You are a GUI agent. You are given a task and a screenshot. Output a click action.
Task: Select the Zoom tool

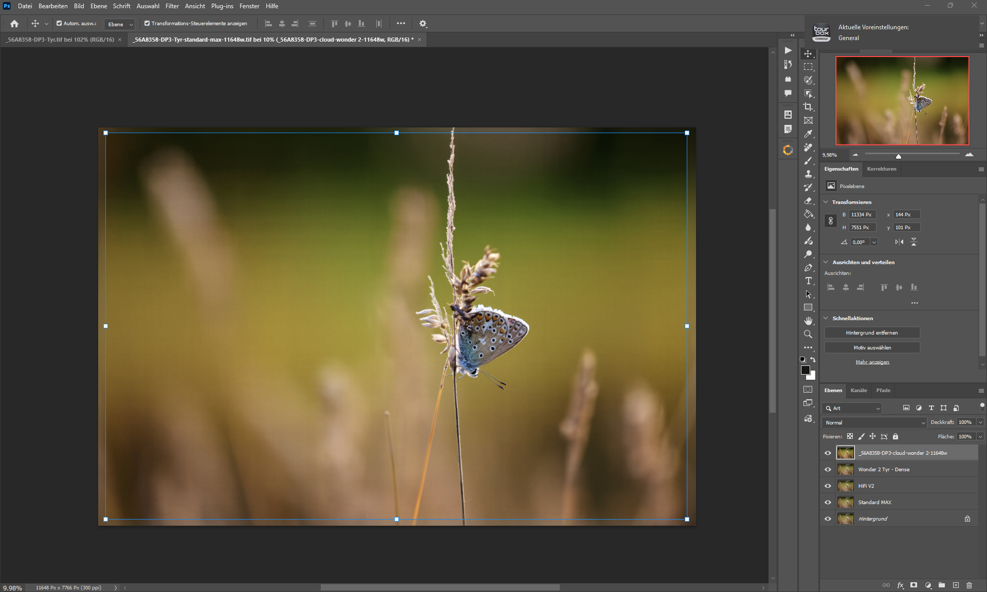click(x=808, y=334)
